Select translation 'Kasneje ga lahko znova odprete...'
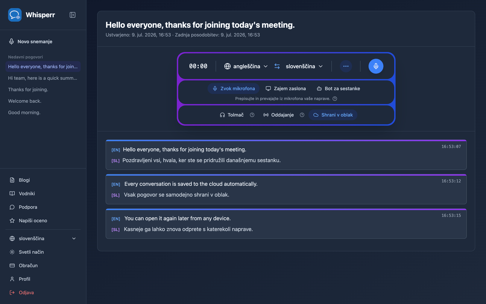Image resolution: width=486 pixels, height=304 pixels. tap(188, 229)
